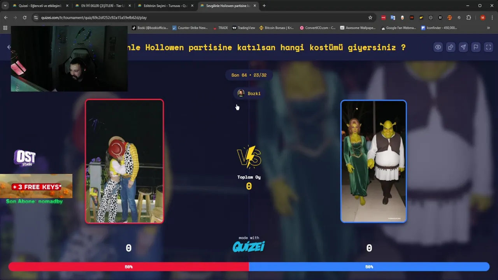Expand the hidden bookmarks chevron

click(488, 28)
